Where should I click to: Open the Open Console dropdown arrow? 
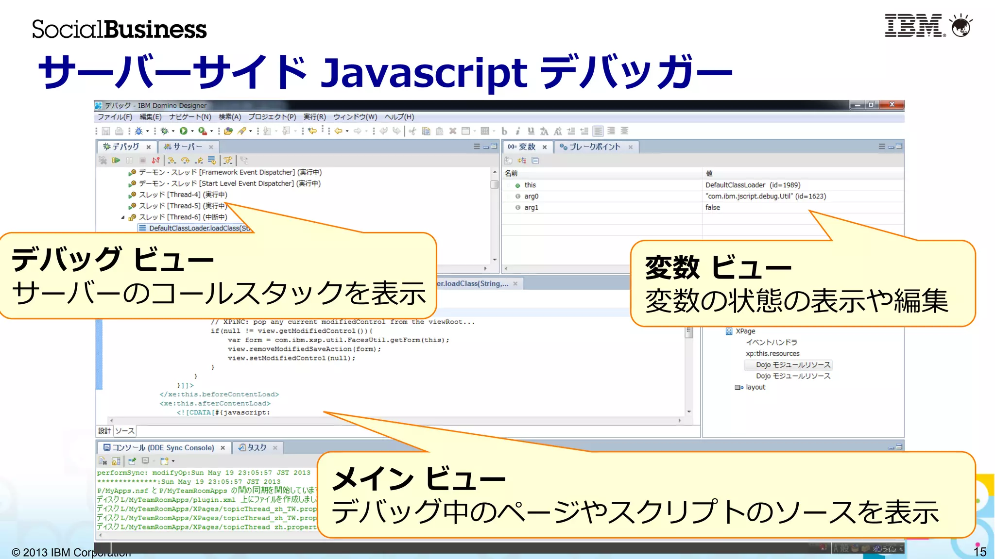173,461
